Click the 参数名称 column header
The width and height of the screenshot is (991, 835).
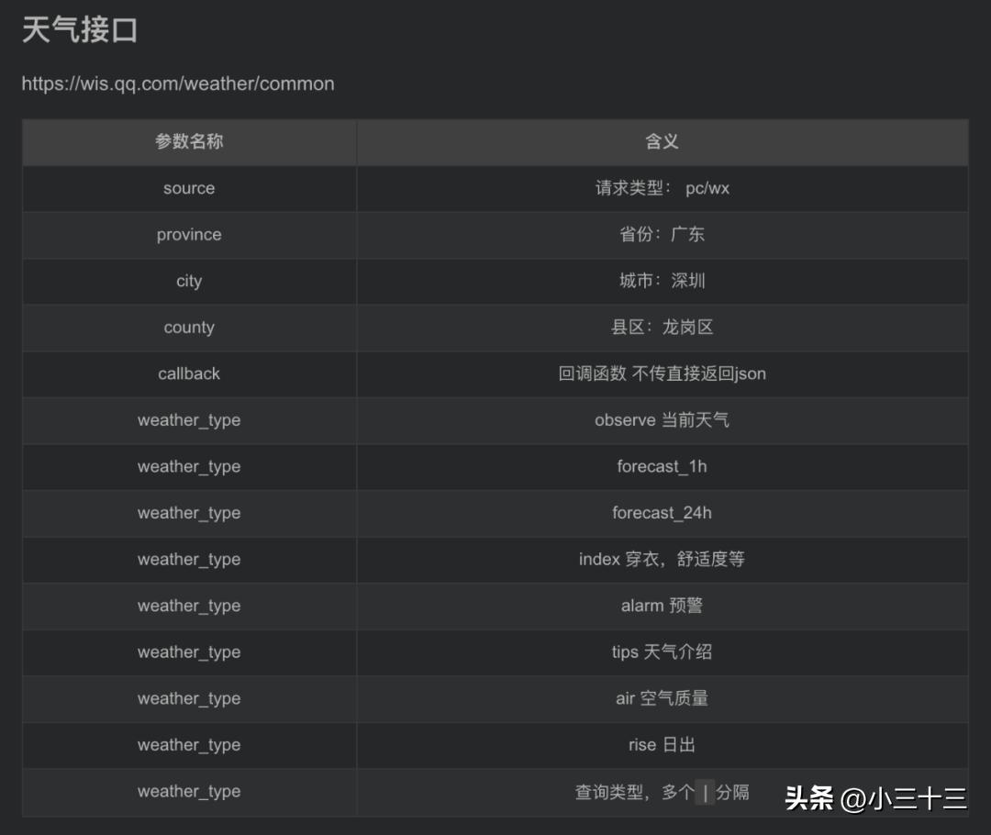click(x=188, y=142)
